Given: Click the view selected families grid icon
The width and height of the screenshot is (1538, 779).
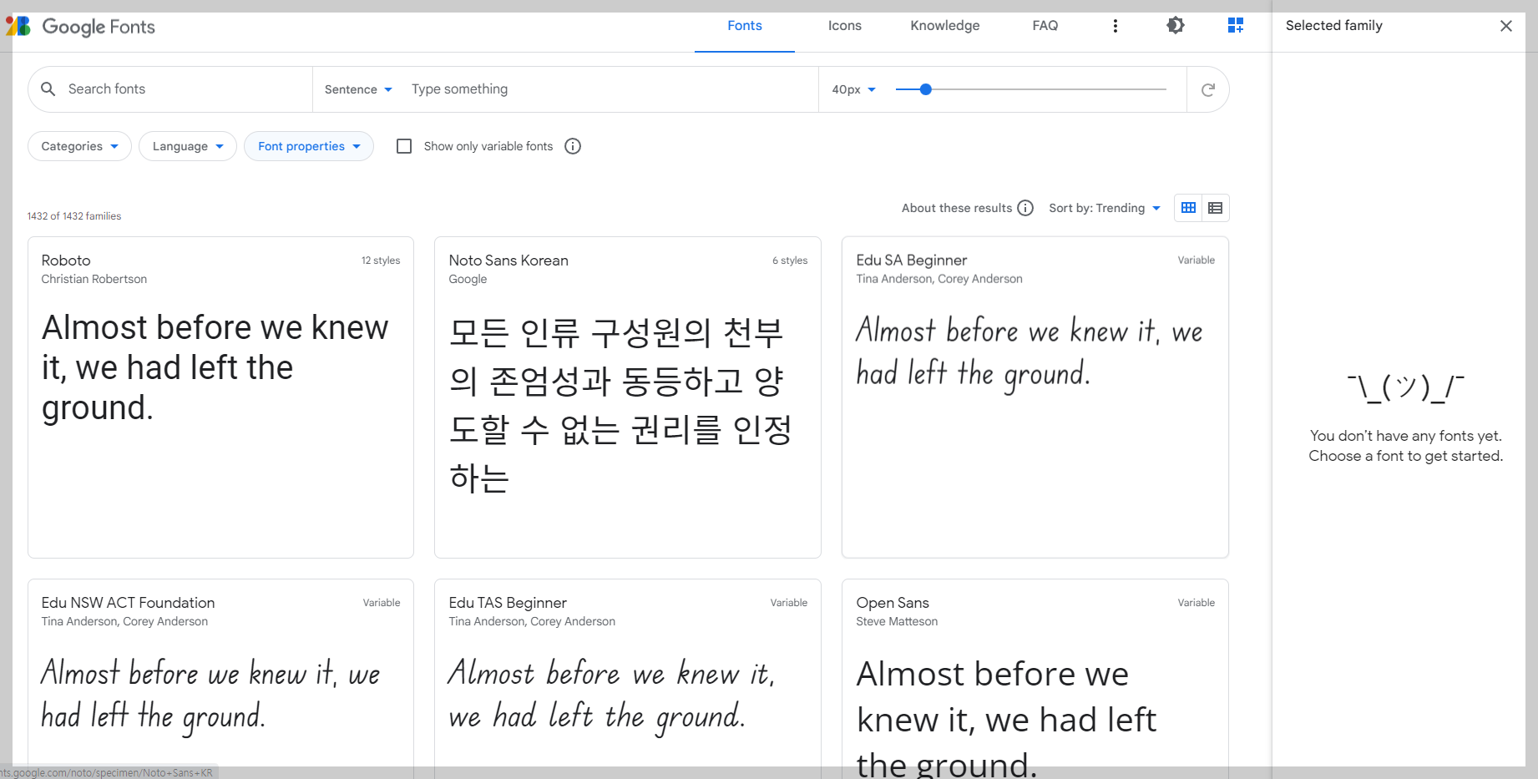Looking at the screenshot, I should coord(1236,25).
